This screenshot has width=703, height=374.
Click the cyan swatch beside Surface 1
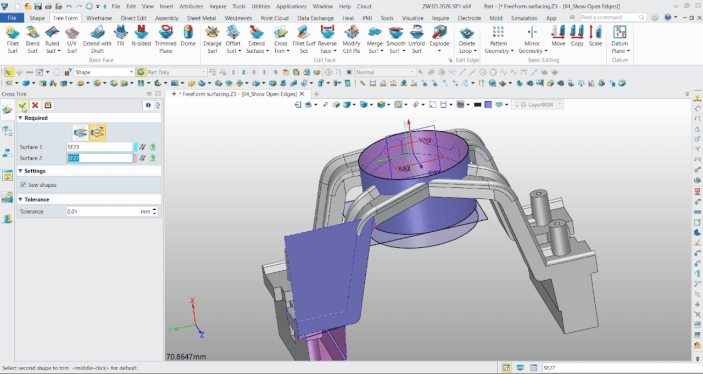[136, 147]
